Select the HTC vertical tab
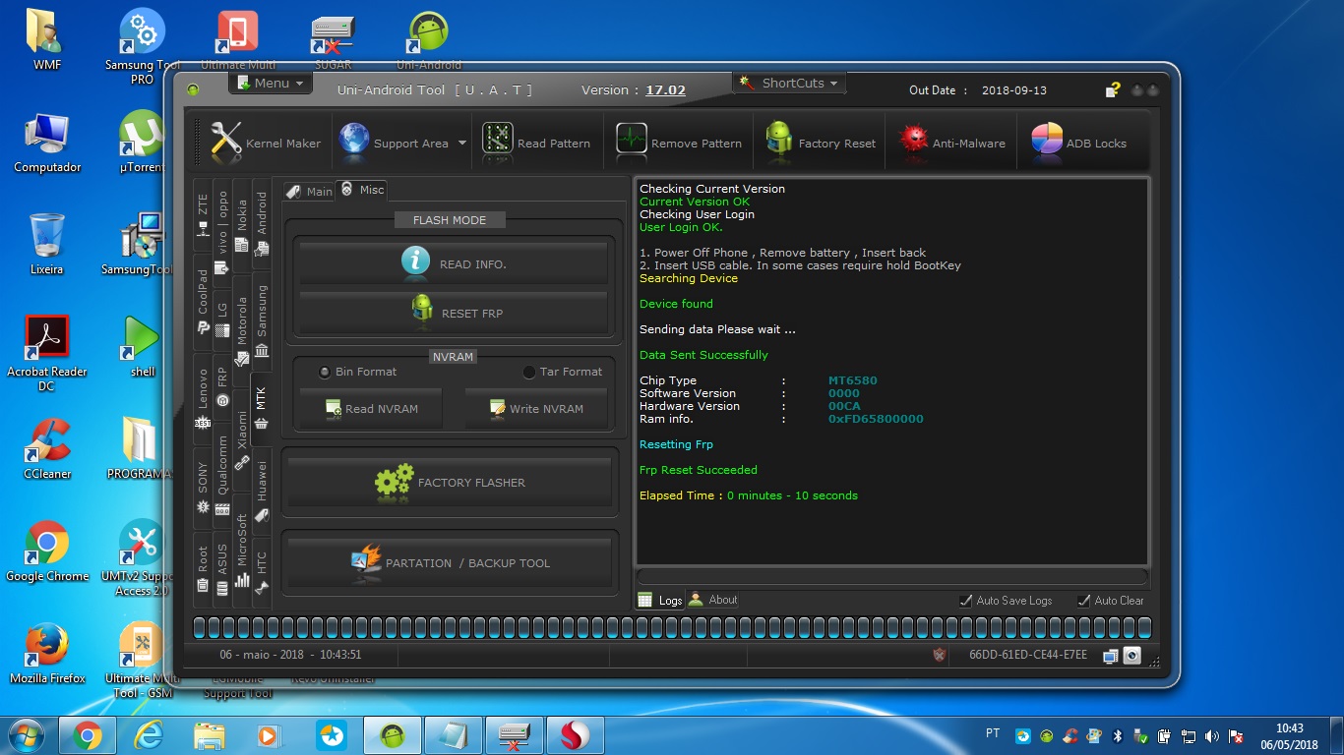 pyautogui.click(x=262, y=572)
